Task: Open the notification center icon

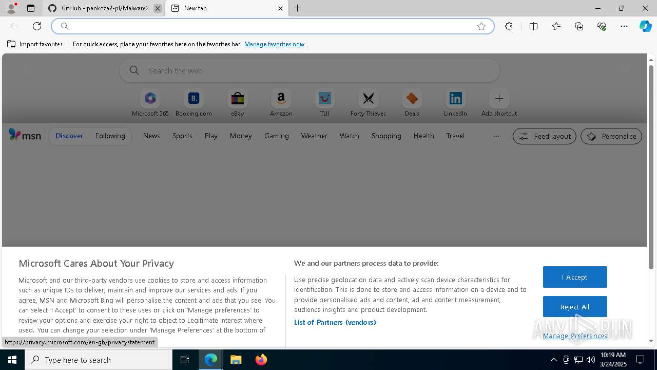Action: [641, 360]
